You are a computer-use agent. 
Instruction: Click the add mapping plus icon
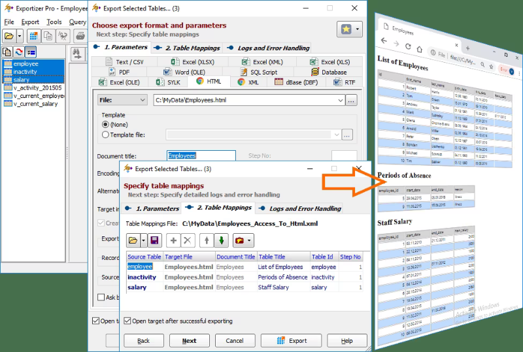(173, 240)
